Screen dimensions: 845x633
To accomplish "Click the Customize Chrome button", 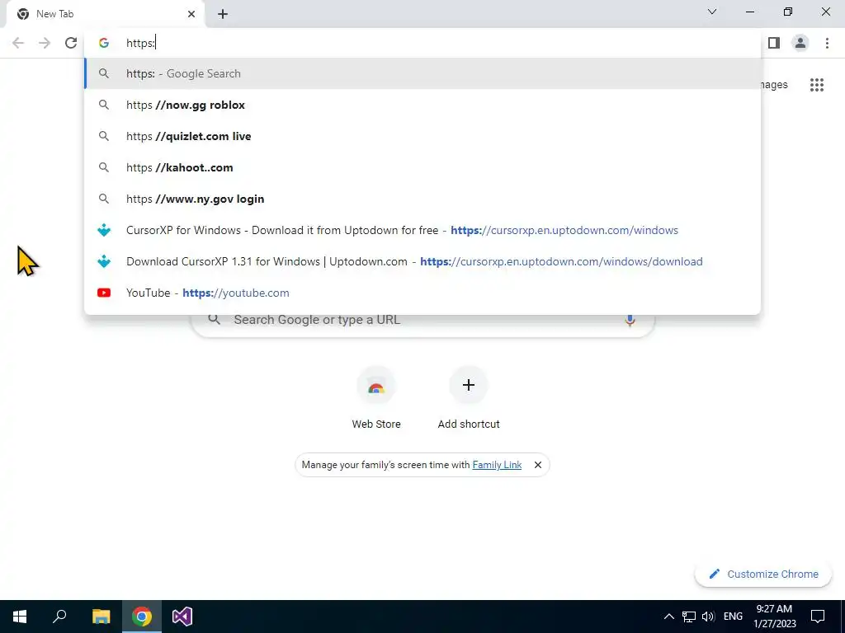I will coord(763,574).
